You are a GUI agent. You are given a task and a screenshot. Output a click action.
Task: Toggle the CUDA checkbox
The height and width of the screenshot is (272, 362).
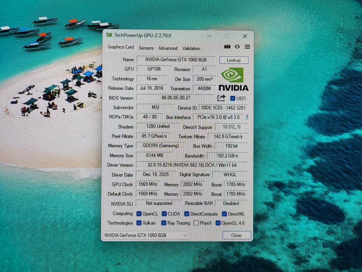coord(164,214)
